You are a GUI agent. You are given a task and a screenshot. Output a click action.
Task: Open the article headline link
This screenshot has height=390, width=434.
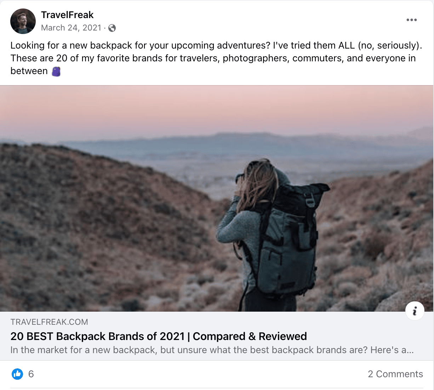coord(158,336)
